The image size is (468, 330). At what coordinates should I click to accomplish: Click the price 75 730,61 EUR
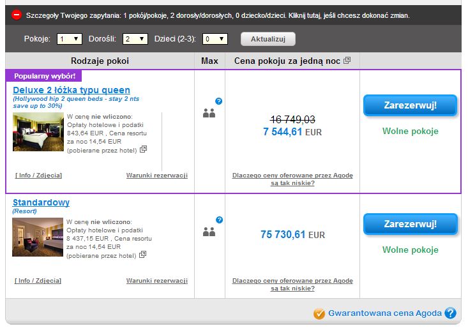tap(292, 234)
